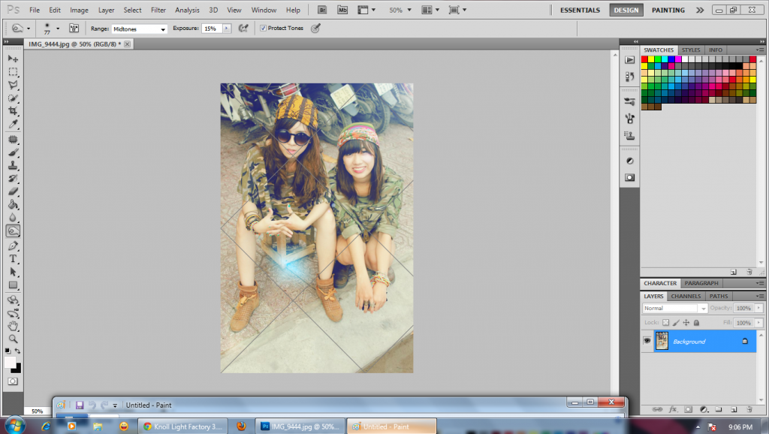Screen dimensions: 769x434
Task: Toggle Quick Mask mode
Action: (13, 381)
